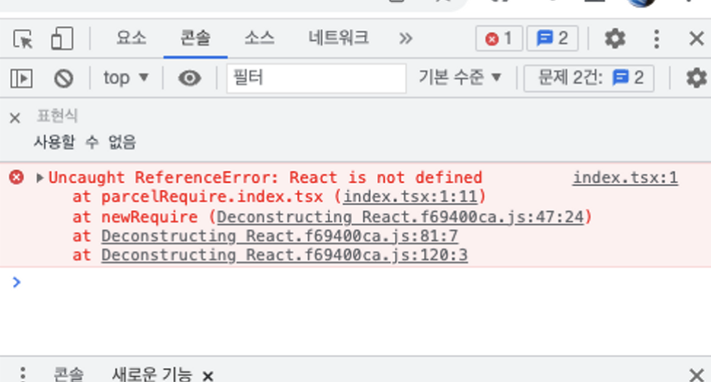Show the console sidebar
Screen dimensions: 711x382
pyautogui.click(x=21, y=78)
